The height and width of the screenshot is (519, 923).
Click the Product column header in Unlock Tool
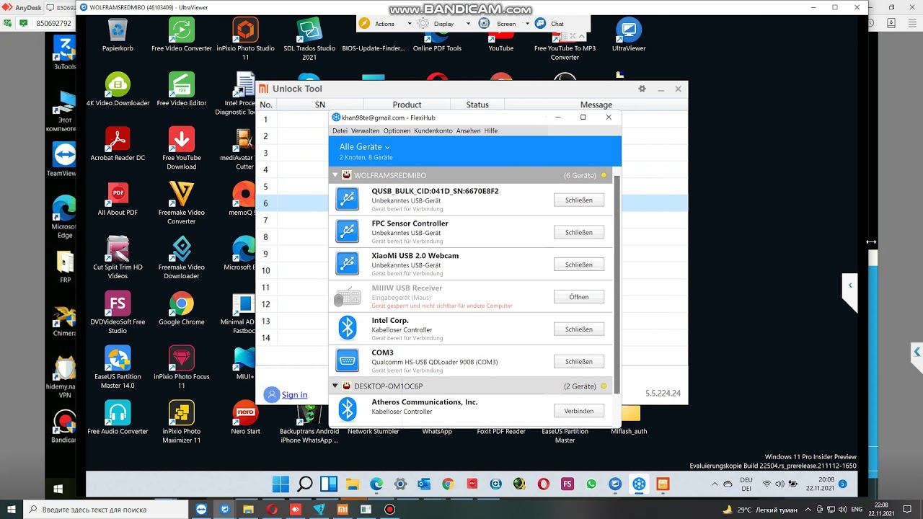pyautogui.click(x=407, y=105)
